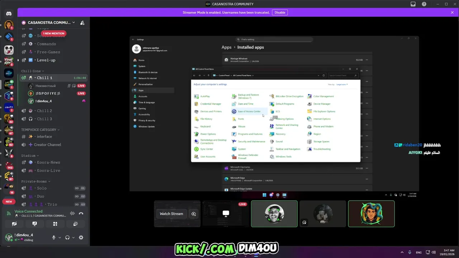Open the Free-Games channel
The width and height of the screenshot is (459, 258).
click(x=53, y=52)
